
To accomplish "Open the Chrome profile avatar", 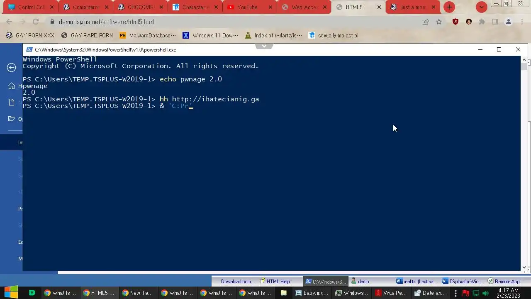I will (509, 22).
